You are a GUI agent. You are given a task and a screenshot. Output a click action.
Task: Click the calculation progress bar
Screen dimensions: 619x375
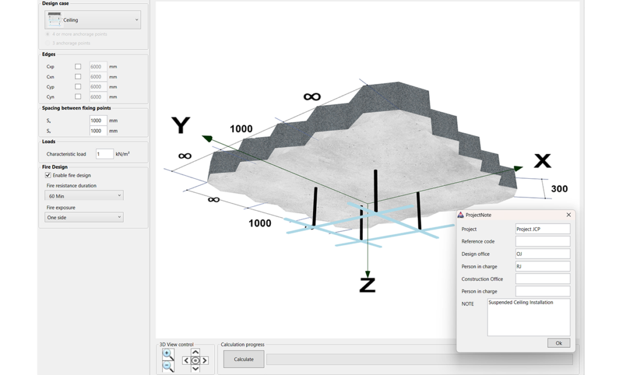(x=420, y=359)
